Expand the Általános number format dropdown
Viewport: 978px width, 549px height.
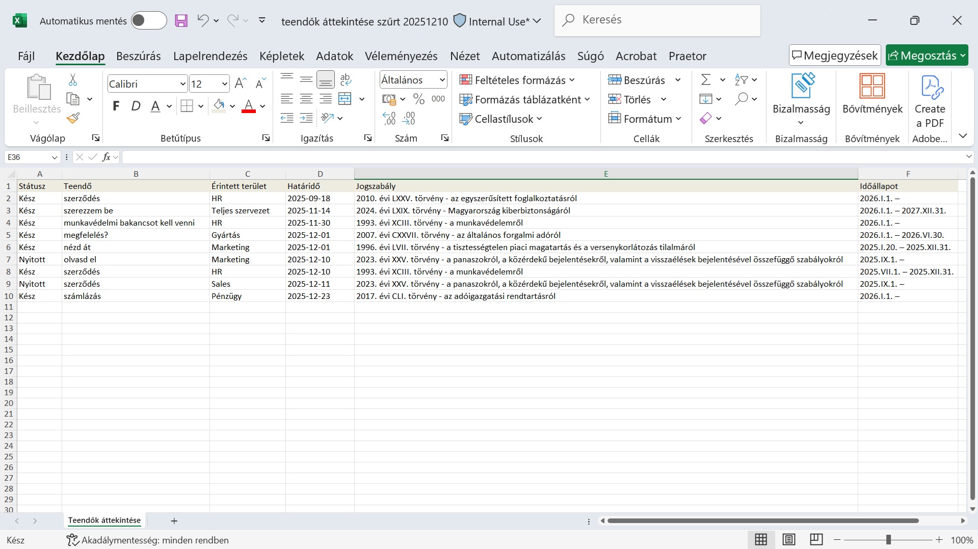tap(442, 80)
